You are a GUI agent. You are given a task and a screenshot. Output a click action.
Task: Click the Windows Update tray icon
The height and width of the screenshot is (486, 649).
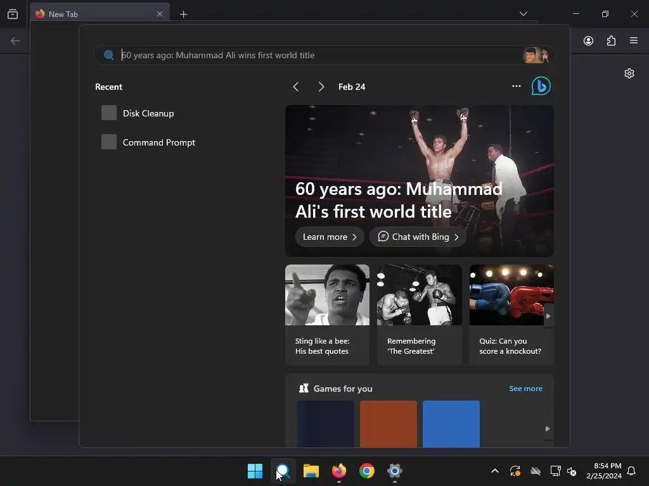[515, 471]
